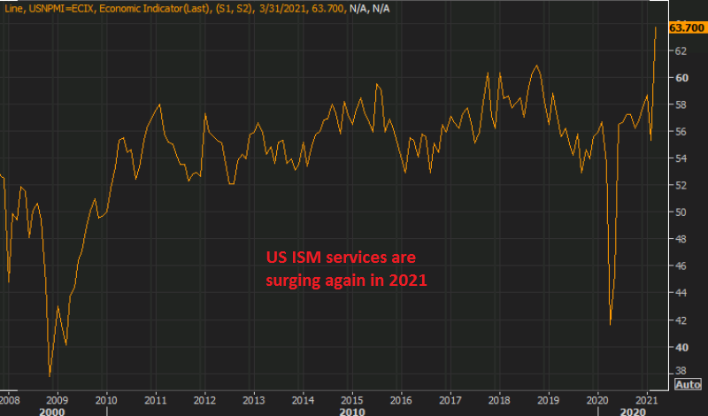Select the 2013 year label on time axis
This screenshot has width=708, height=416.
coord(254,400)
